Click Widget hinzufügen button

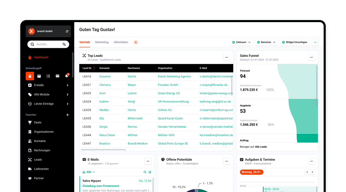pos(295,42)
